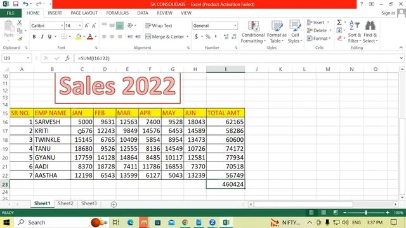The height and width of the screenshot is (228, 406).
Task: Add a new sheet with plus button
Action: coord(114,205)
